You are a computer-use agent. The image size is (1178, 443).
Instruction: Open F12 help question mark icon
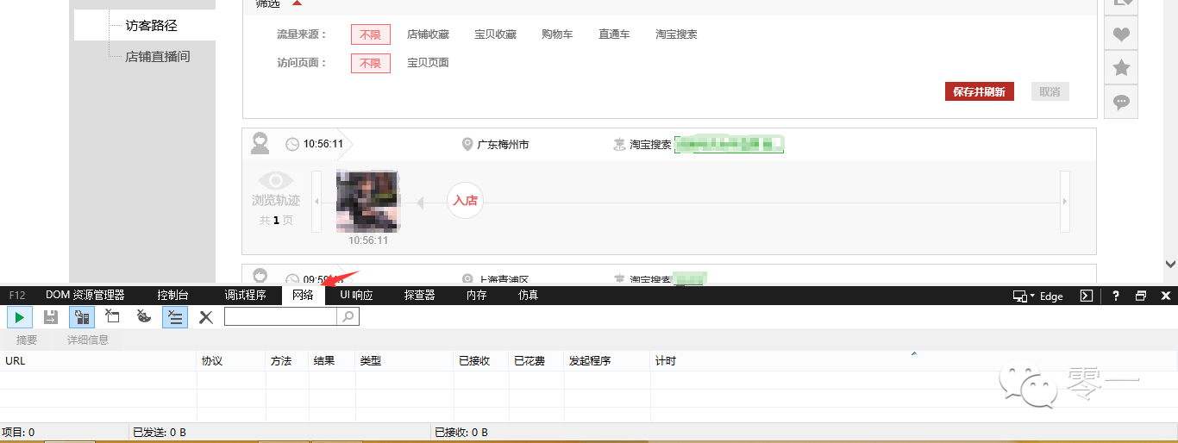coord(1115,296)
